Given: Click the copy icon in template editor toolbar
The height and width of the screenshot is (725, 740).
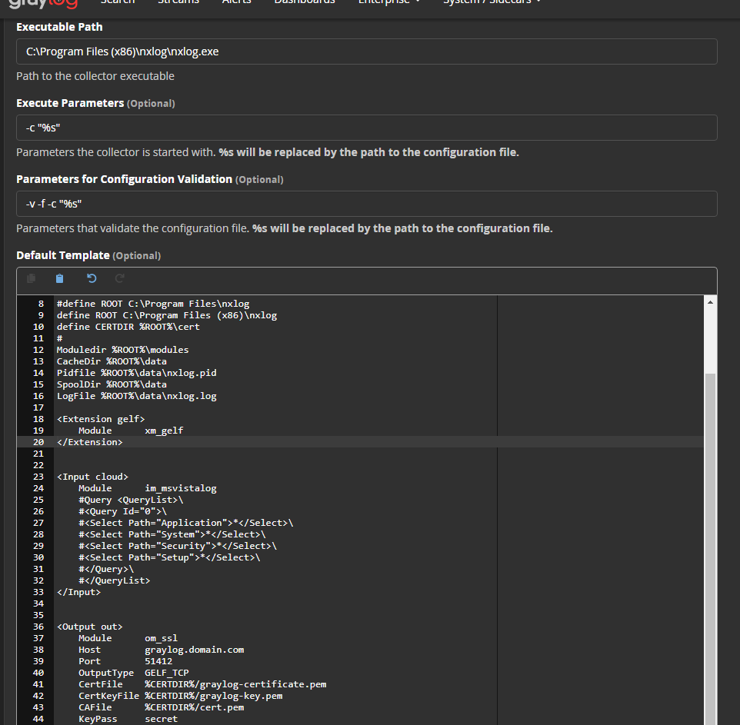Looking at the screenshot, I should click(x=31, y=278).
